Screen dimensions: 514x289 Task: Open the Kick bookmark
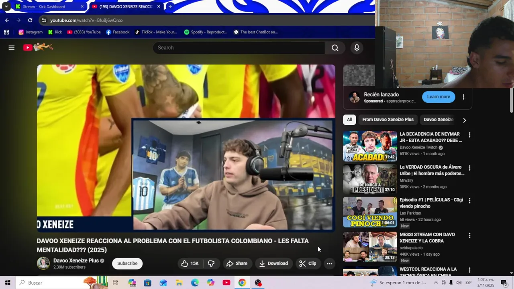55,32
